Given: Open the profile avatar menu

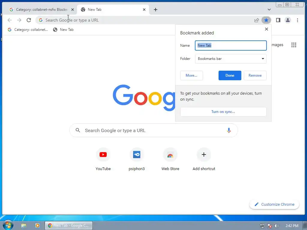Looking at the screenshot, I should (x=288, y=20).
